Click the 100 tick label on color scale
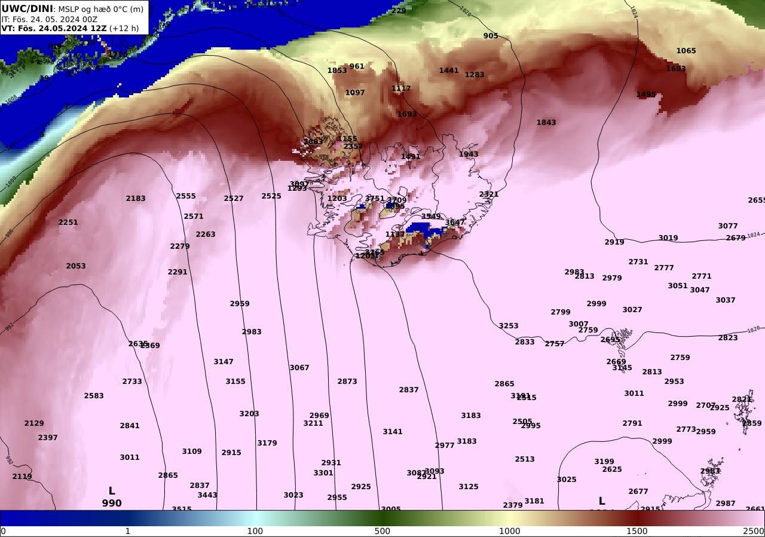This screenshot has width=765, height=537. click(255, 531)
